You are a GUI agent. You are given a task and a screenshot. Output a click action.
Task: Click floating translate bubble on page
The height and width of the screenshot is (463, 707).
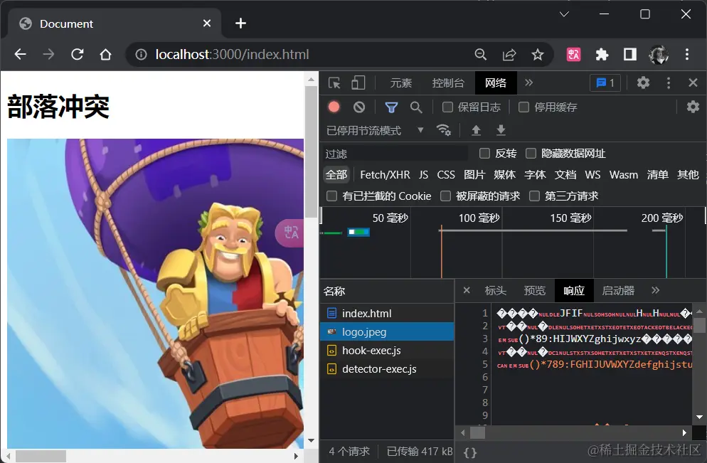(289, 233)
